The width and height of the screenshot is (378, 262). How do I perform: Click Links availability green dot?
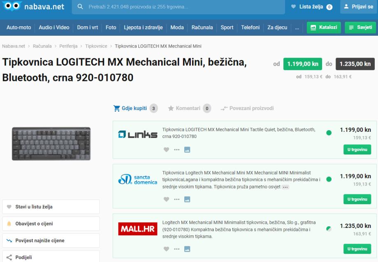coord(329,133)
